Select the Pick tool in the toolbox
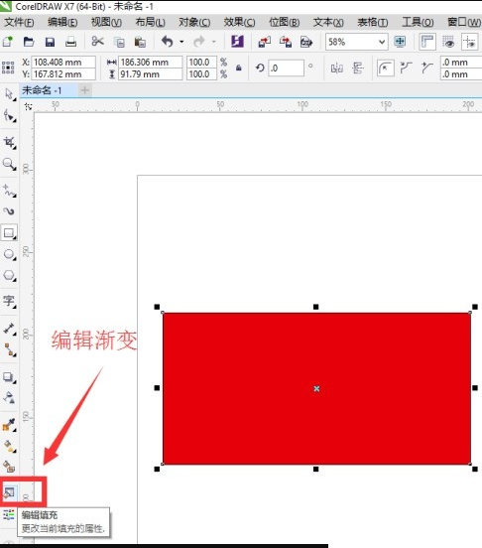482x548 pixels. click(9, 94)
